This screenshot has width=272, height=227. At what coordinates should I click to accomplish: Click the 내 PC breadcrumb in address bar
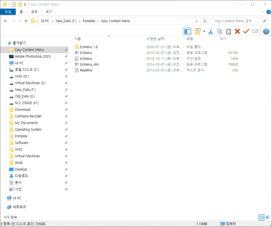click(x=45, y=21)
